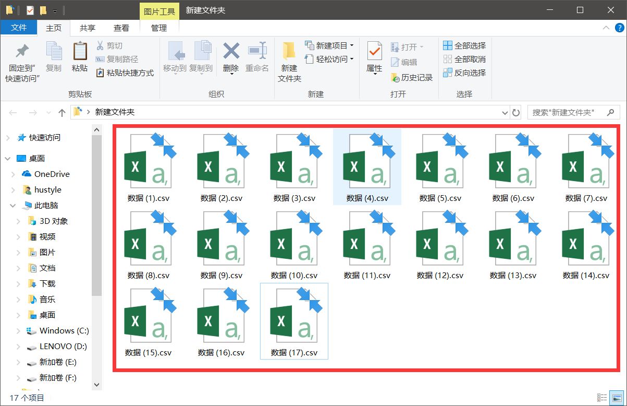This screenshot has width=627, height=406.
Task: Open the 打开 dropdown in the ribbon
Action: (407, 47)
